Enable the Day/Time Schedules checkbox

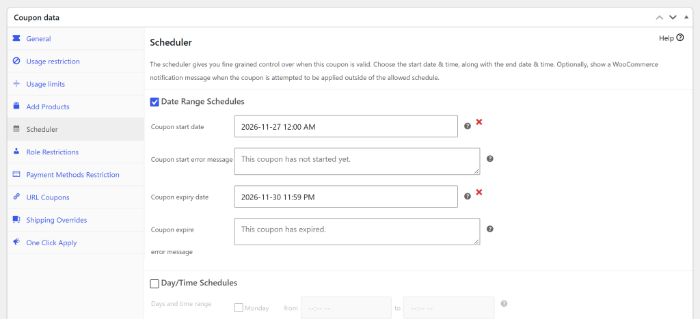154,283
